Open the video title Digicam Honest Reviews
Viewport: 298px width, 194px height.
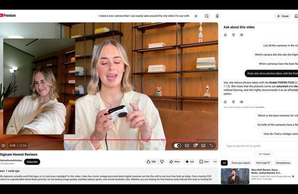19,154
